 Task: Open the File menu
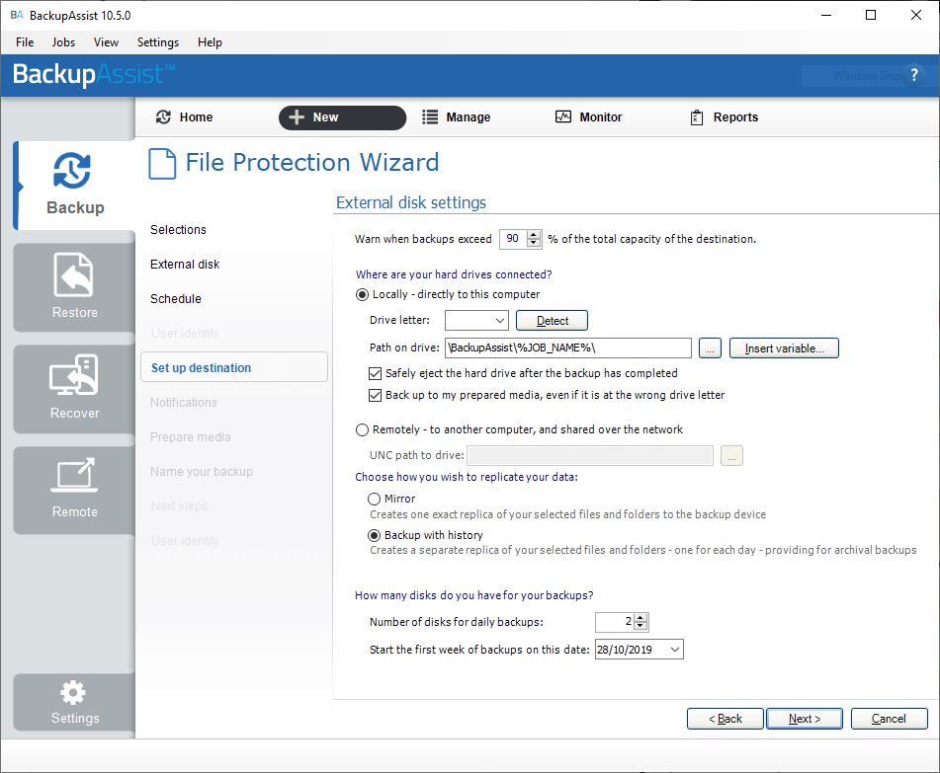tap(25, 42)
